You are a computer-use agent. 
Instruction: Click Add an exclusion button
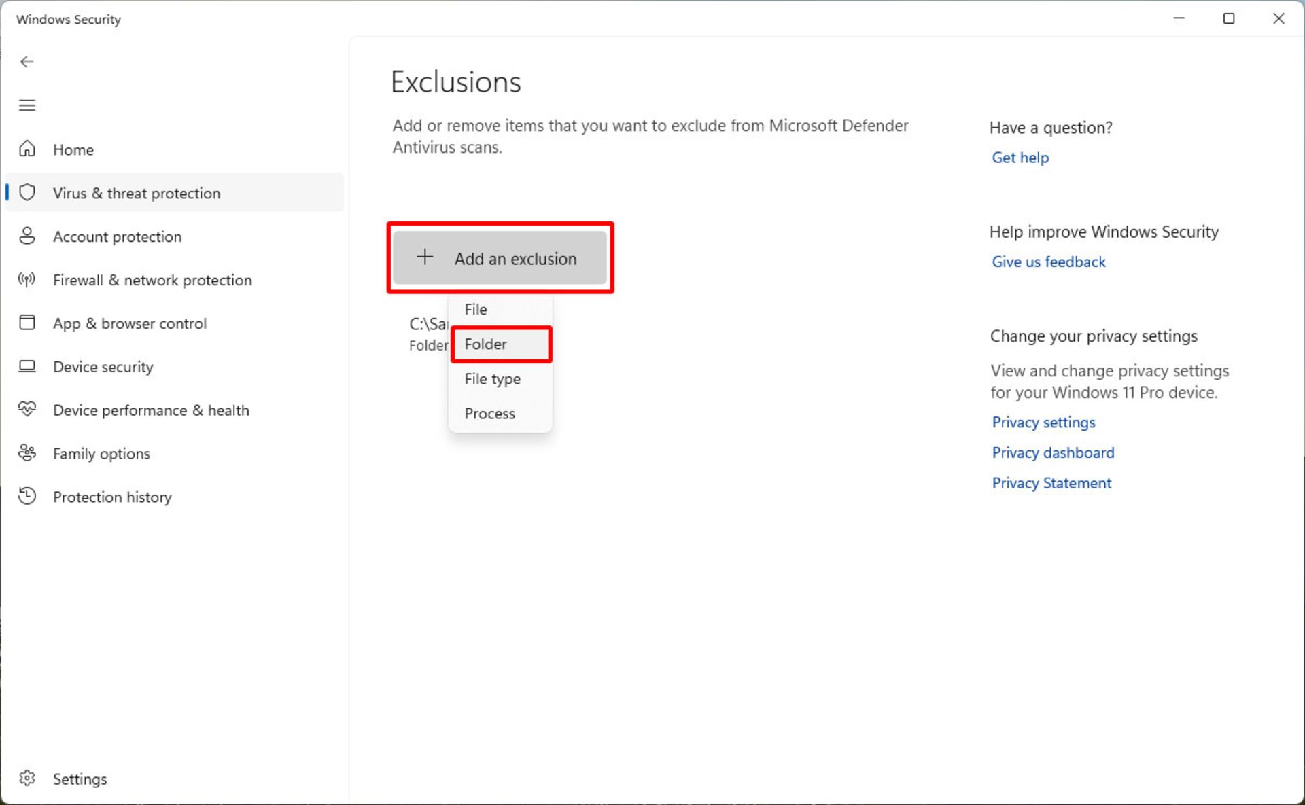coord(500,259)
